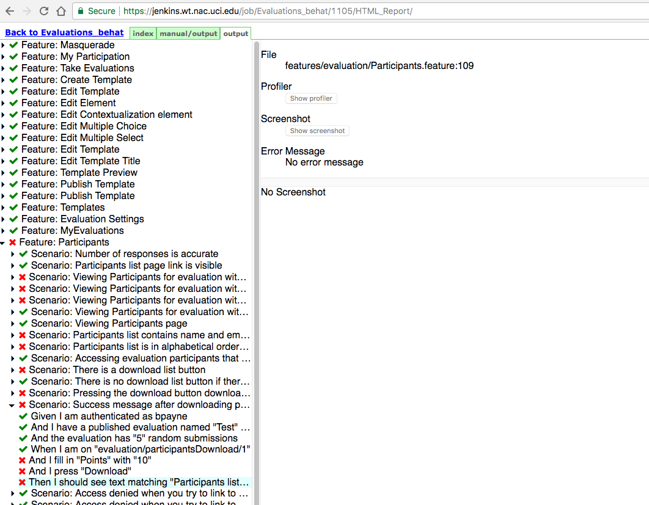Image resolution: width=649 pixels, height=505 pixels.
Task: Select step And I press "Download"
Action: [x=80, y=471]
